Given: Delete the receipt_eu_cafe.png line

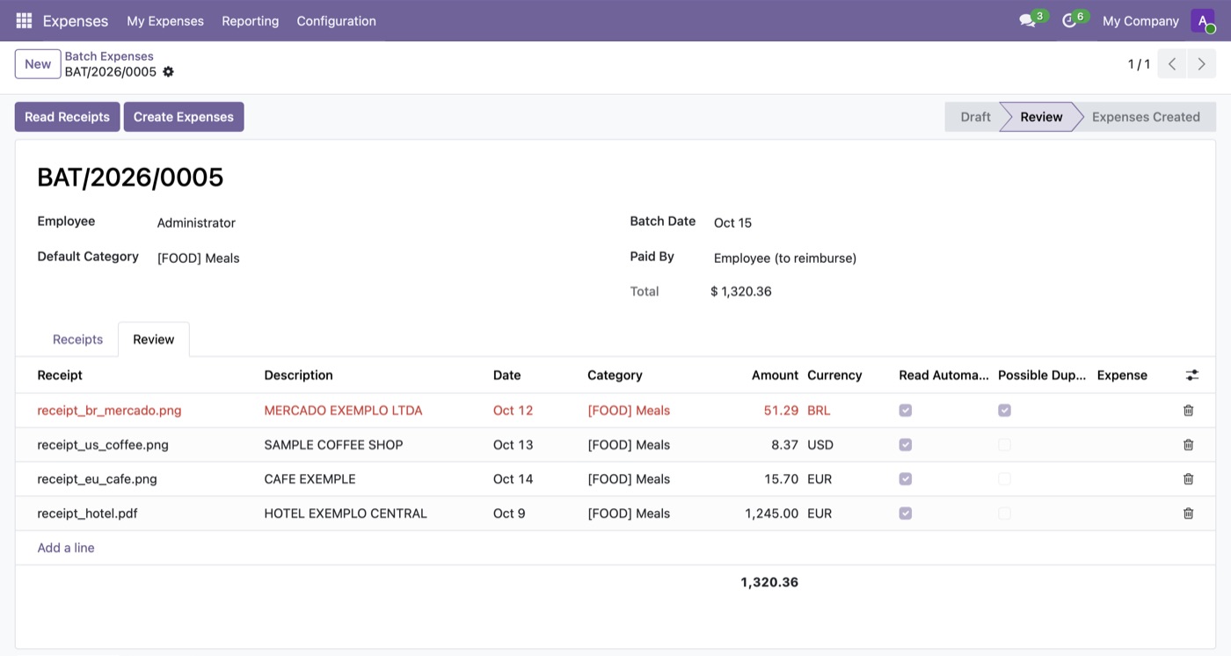Looking at the screenshot, I should (x=1188, y=479).
